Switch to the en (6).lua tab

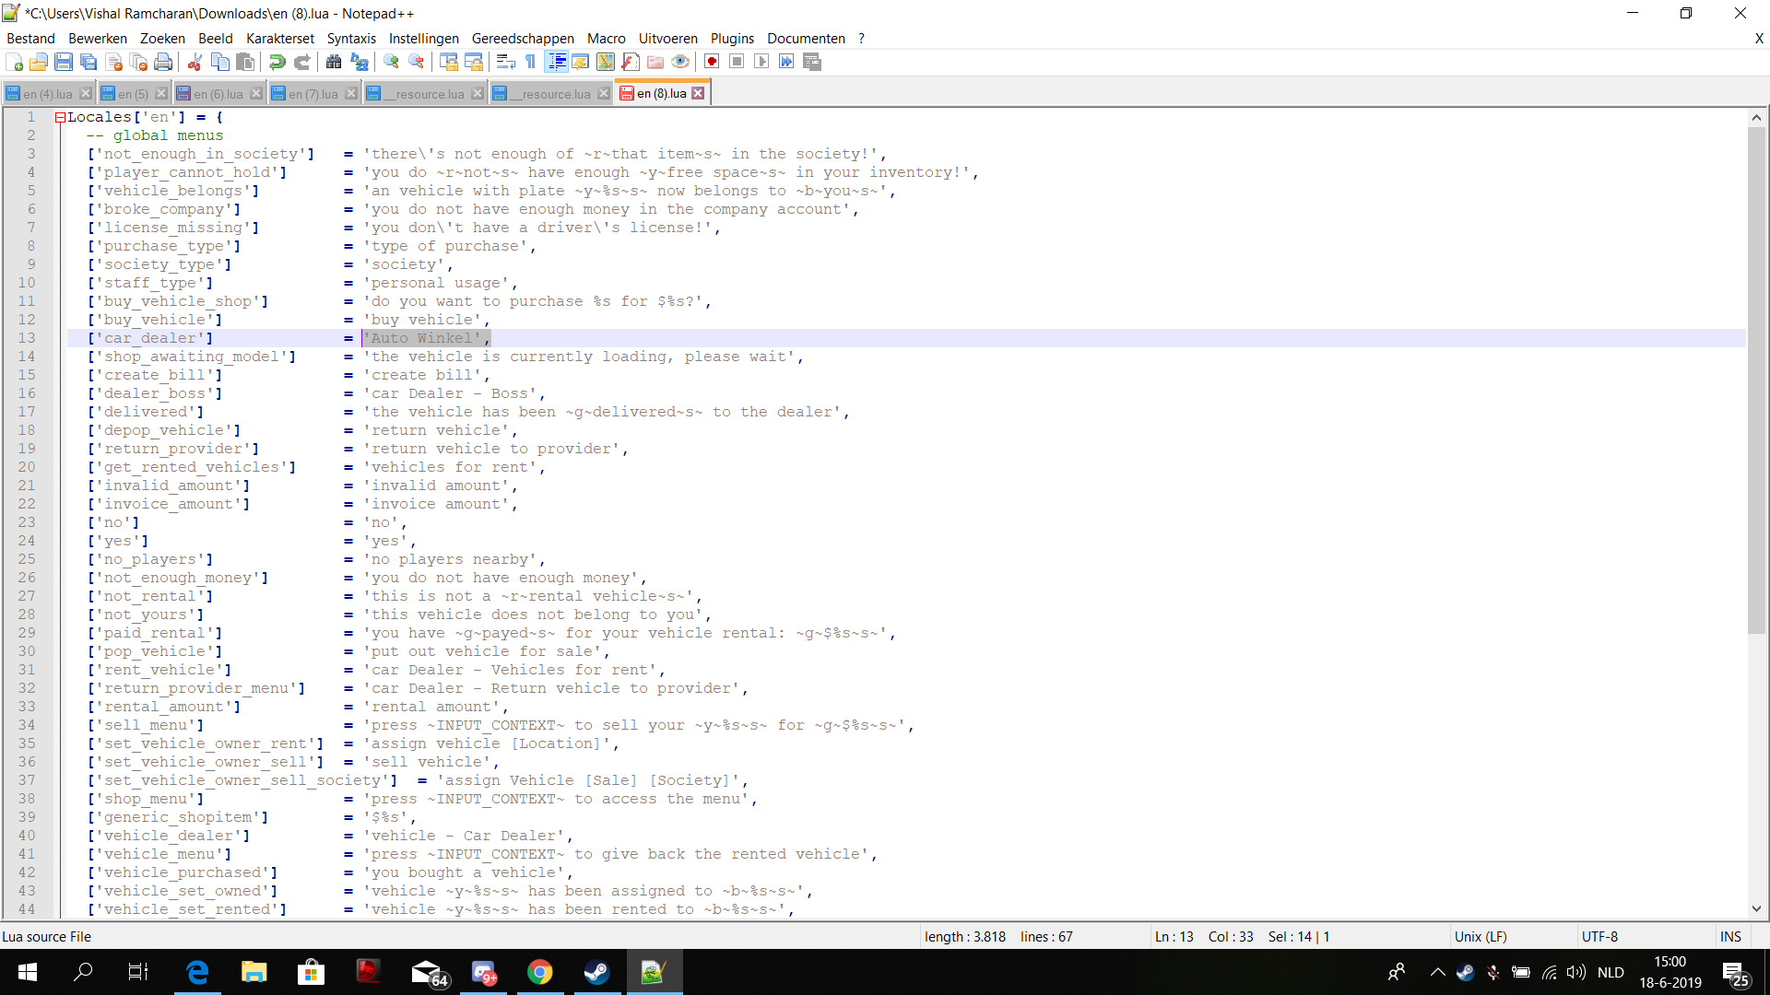coord(218,94)
